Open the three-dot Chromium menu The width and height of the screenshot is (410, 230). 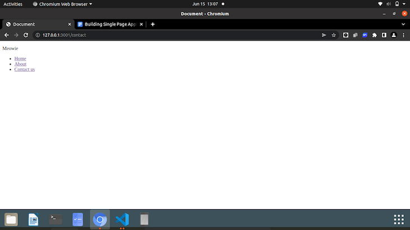[x=403, y=35]
